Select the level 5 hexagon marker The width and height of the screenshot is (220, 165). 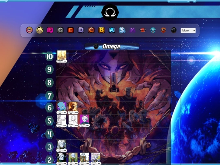coord(49,121)
